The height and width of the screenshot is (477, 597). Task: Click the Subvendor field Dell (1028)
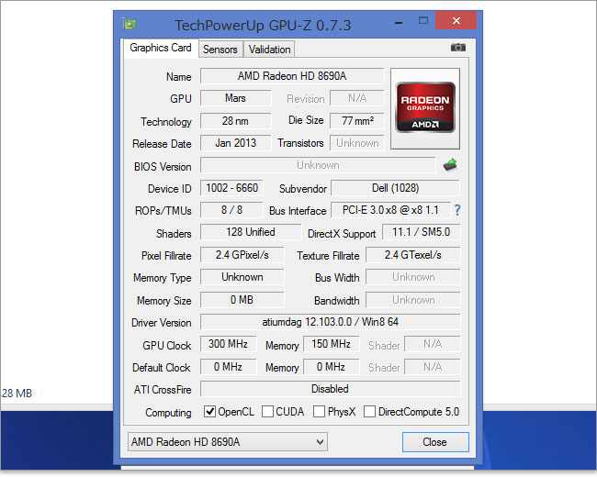pyautogui.click(x=395, y=188)
